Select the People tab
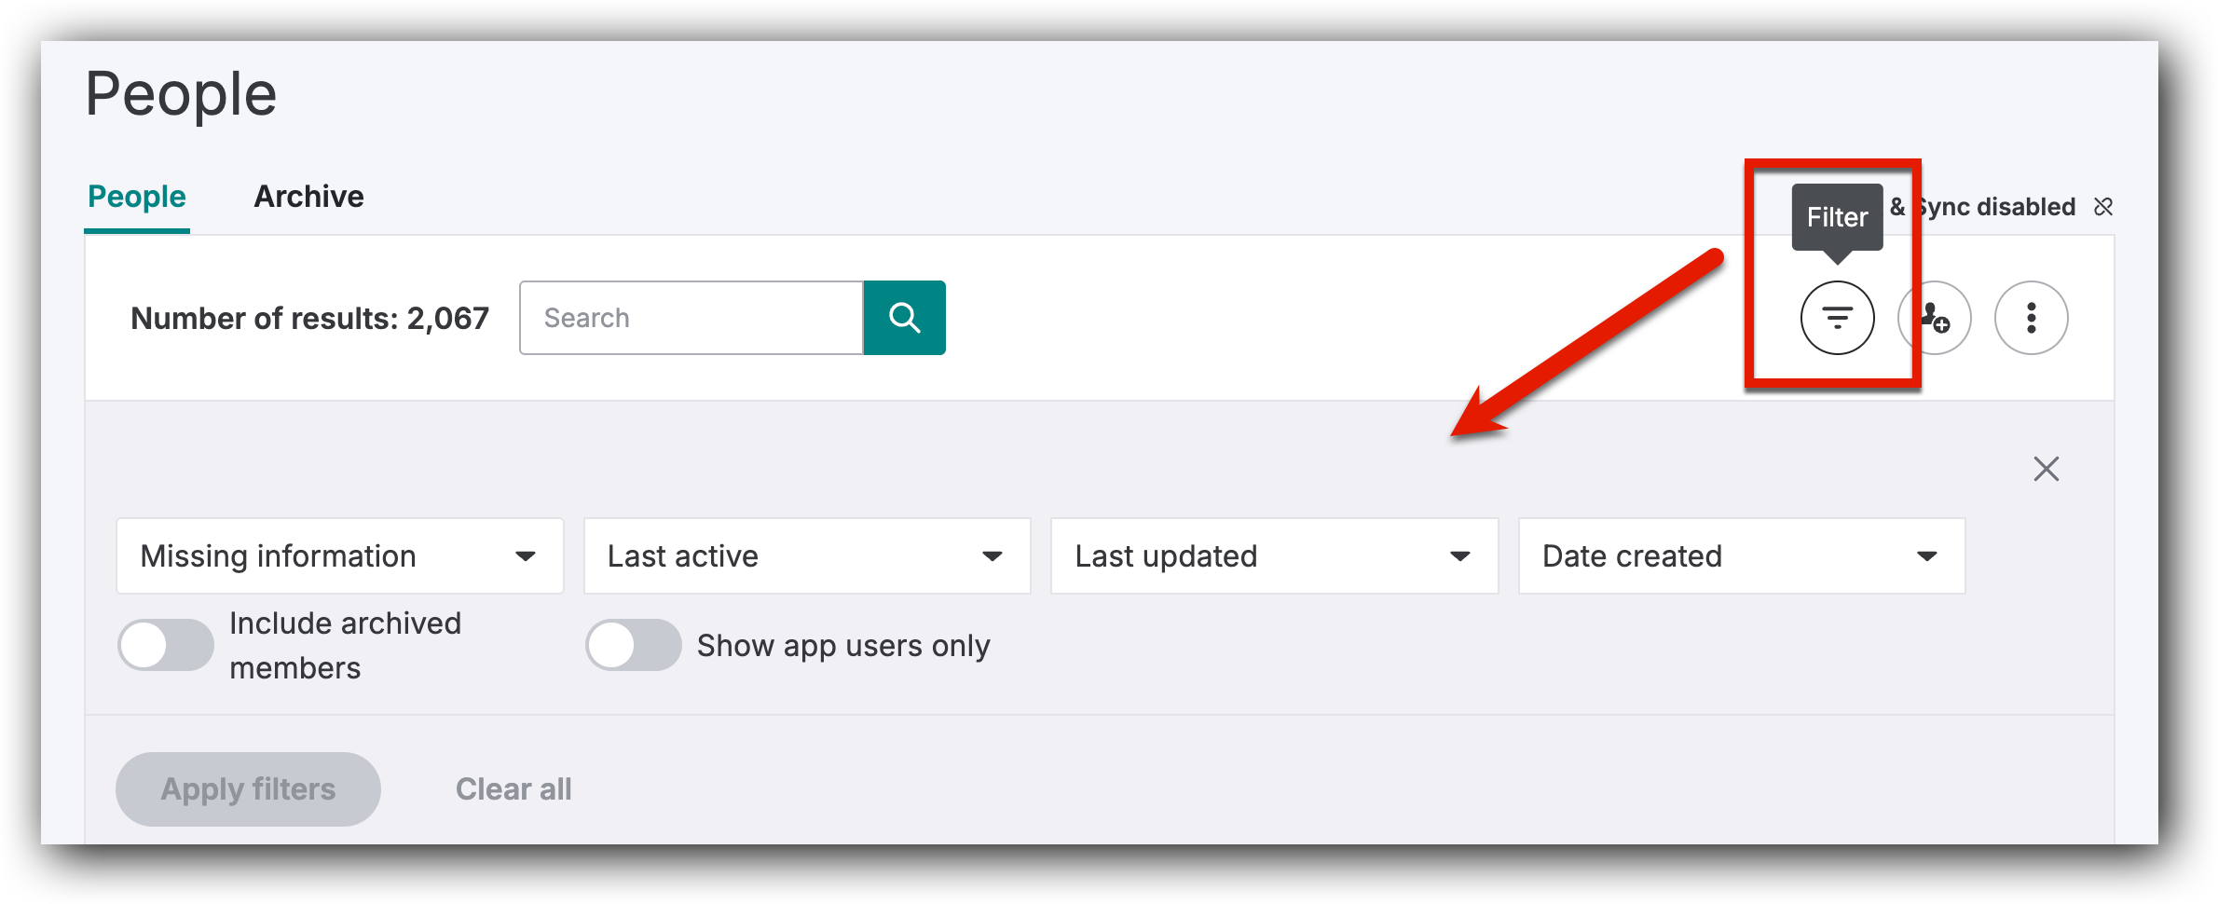This screenshot has width=2218, height=904. (x=136, y=197)
